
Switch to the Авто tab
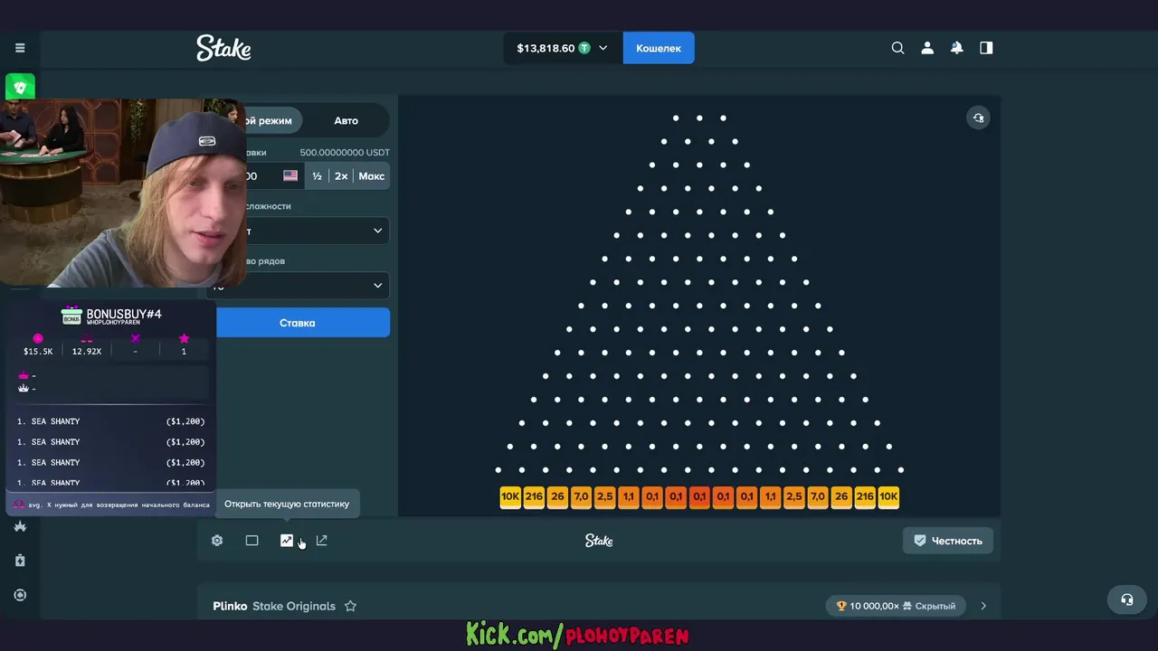coord(346,120)
